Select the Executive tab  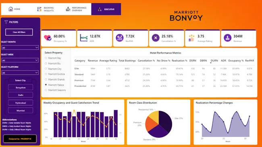coord(106,9)
